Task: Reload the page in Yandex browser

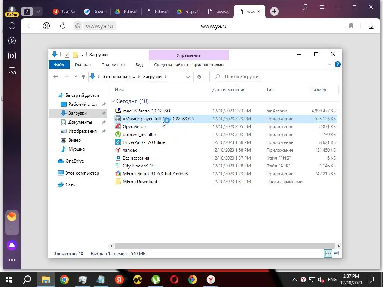Action: 63,26
